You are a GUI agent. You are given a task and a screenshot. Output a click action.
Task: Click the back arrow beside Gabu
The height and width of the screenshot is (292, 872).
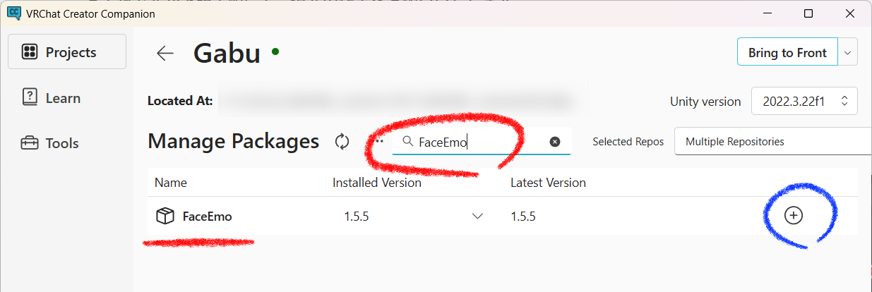tap(165, 53)
